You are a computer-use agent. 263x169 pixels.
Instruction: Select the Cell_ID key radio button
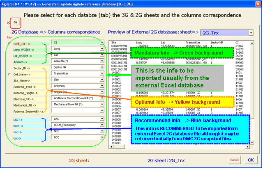[x=9, y=43]
